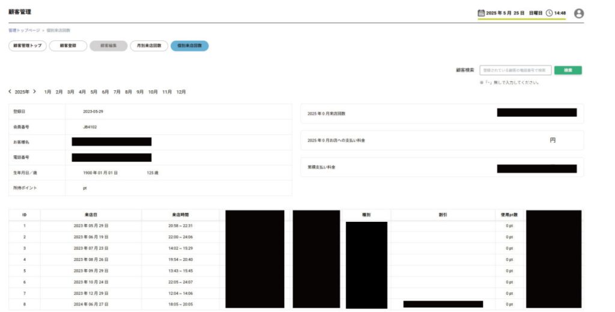Click the 来店時間 column header

coord(180,215)
